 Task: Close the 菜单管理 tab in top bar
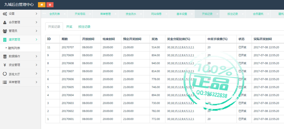coord(115,14)
